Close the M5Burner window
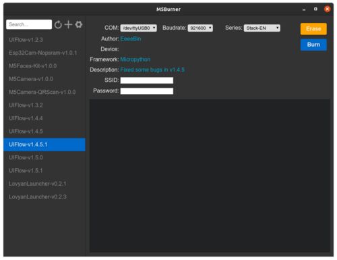337x260 pixels. click(327, 9)
